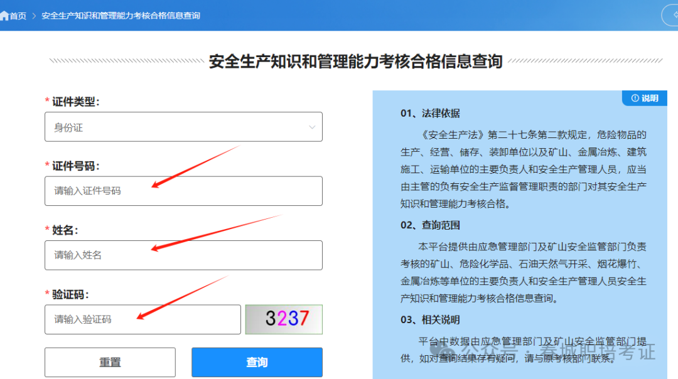The width and height of the screenshot is (678, 379).
Task: Click the partially visible round button at top right
Action: (x=670, y=15)
